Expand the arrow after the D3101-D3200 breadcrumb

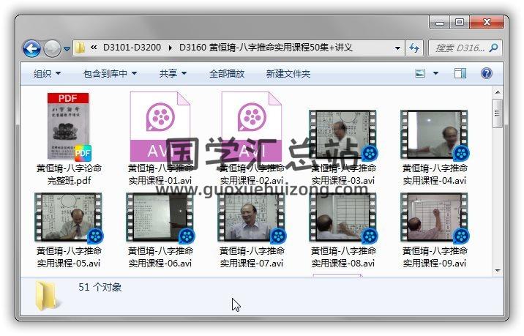point(171,48)
